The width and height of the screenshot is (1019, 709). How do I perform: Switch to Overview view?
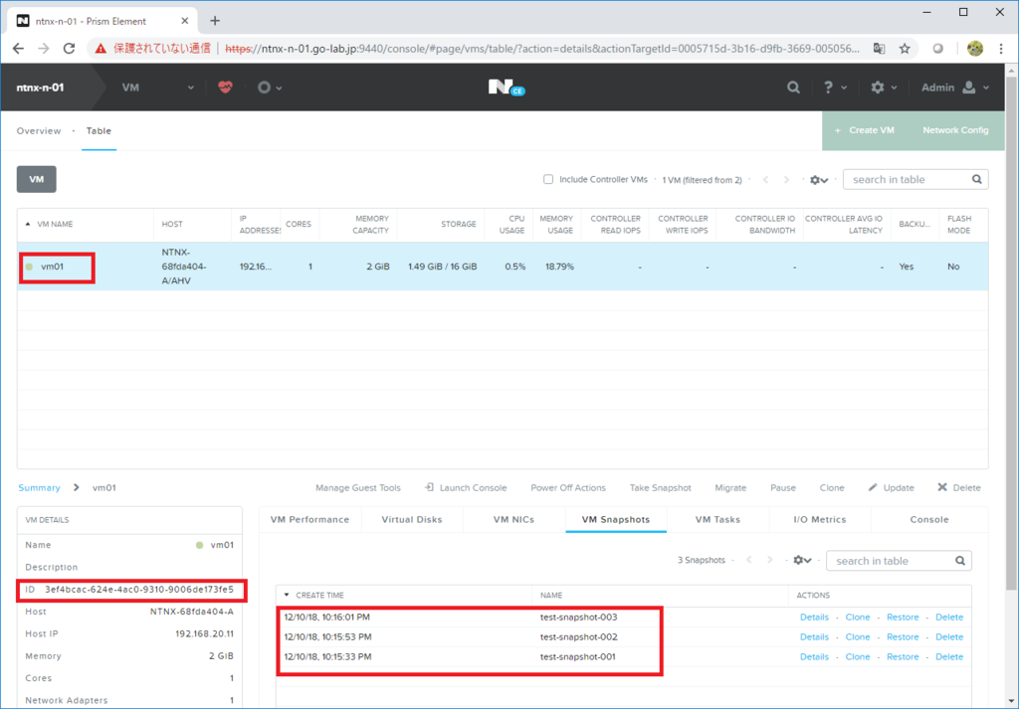click(39, 130)
